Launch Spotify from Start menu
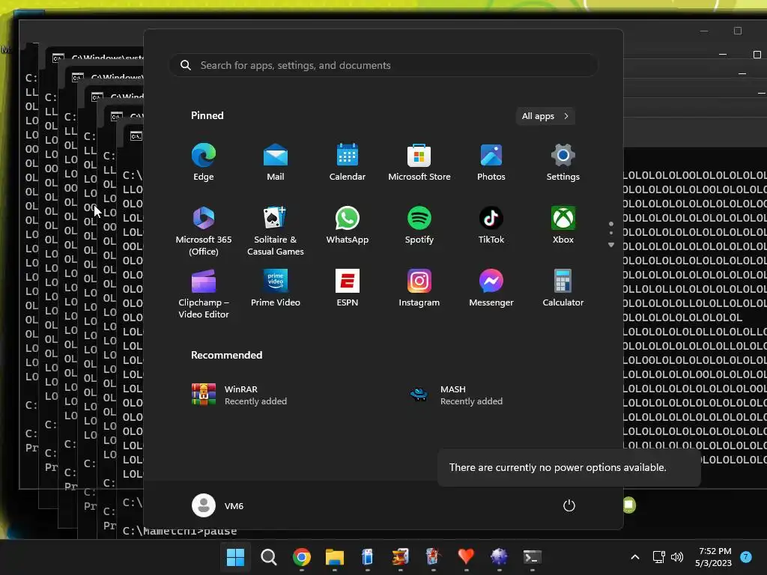The image size is (767, 575). [x=419, y=225]
